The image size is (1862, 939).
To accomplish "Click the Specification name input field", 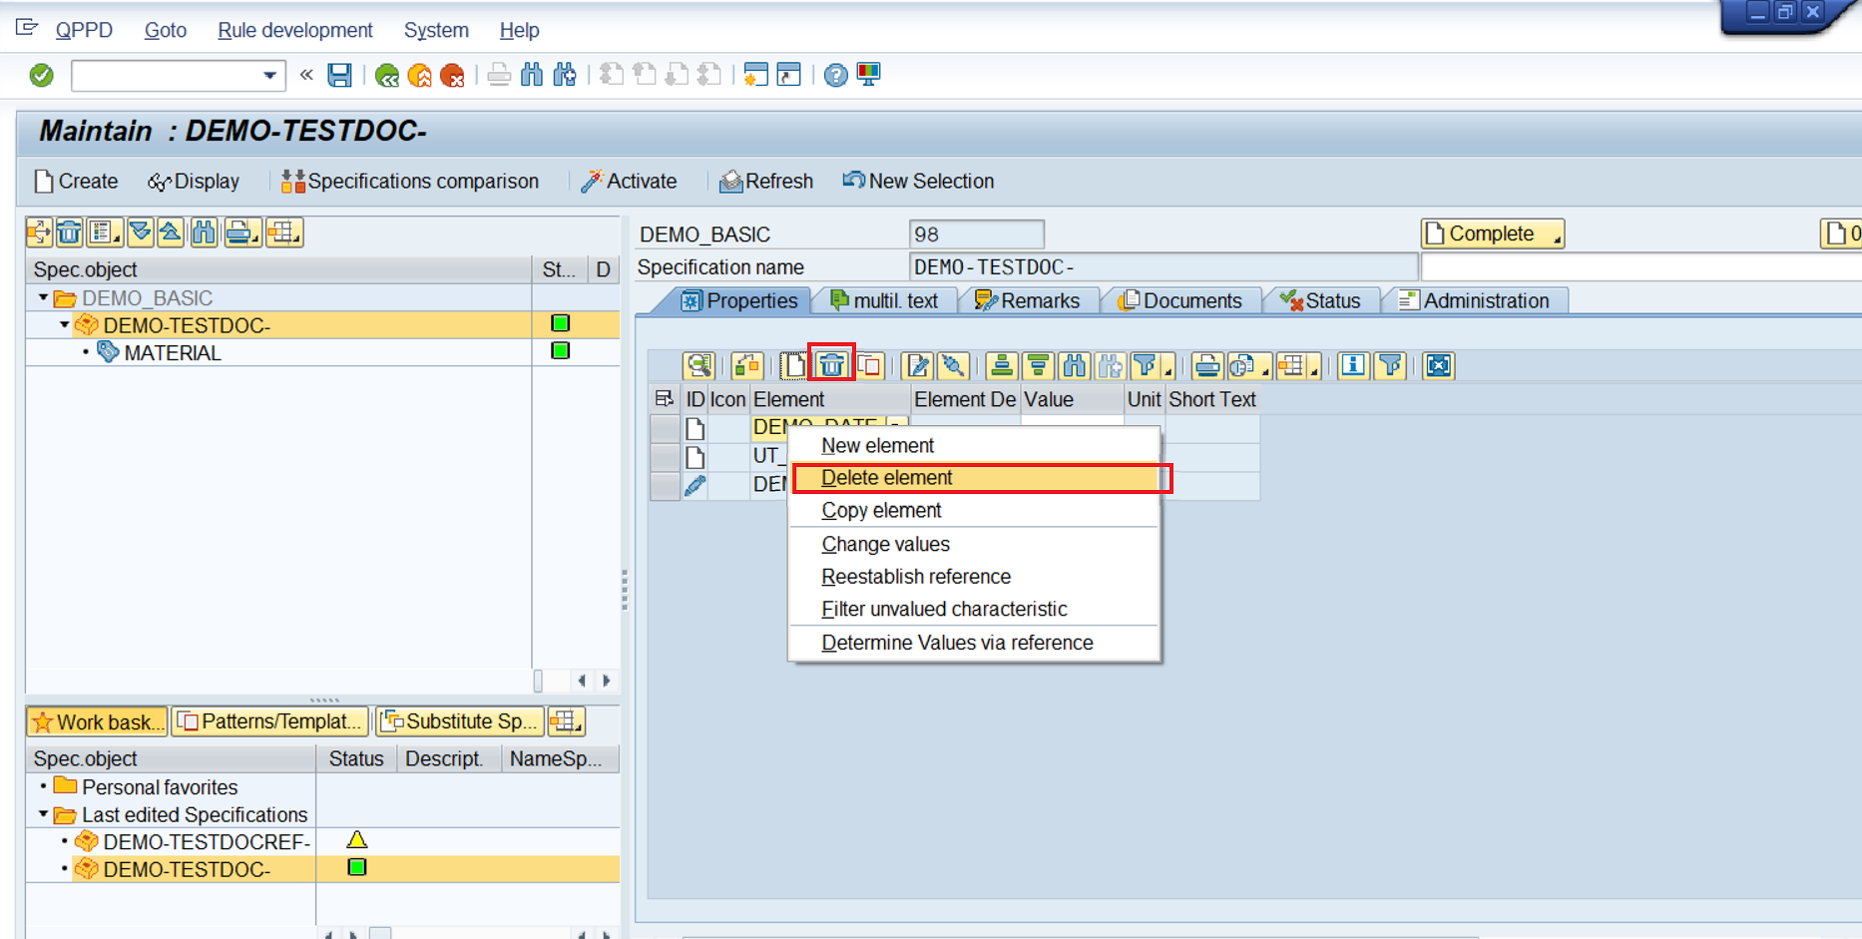I will 1163,267.
